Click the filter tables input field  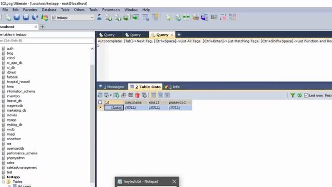tap(47, 41)
